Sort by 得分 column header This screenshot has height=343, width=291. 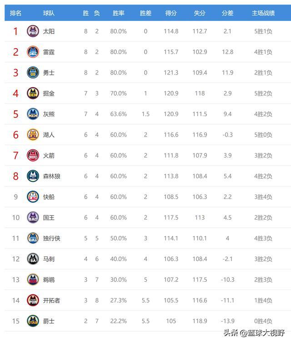(x=171, y=13)
